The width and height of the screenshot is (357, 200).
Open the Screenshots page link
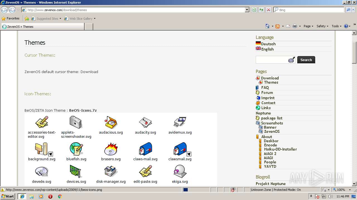[x=272, y=123]
